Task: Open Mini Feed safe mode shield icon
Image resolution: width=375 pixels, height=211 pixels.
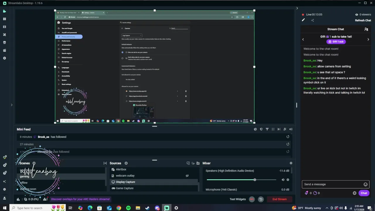Action: click(x=261, y=129)
